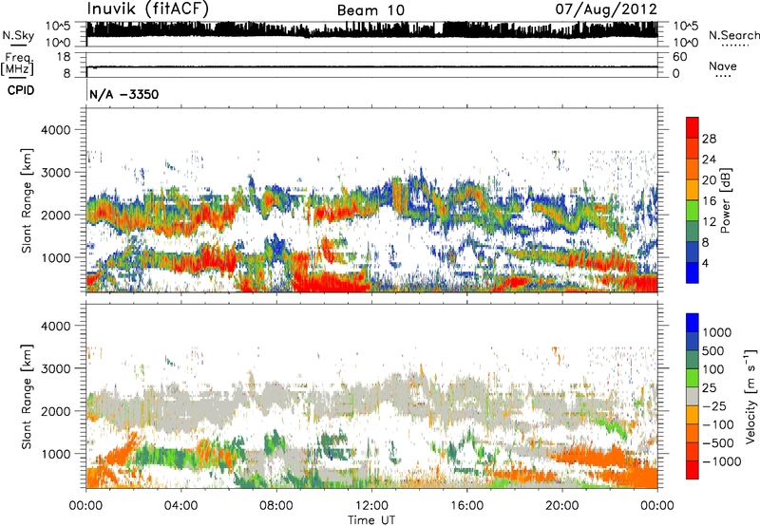Screen dimensions: 760x526
Task: Click the "60" Nave axis tick label
Action: point(679,57)
